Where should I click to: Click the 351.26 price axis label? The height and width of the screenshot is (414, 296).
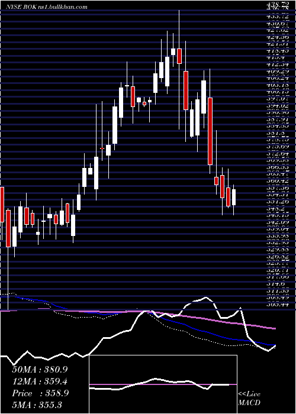click(277, 202)
